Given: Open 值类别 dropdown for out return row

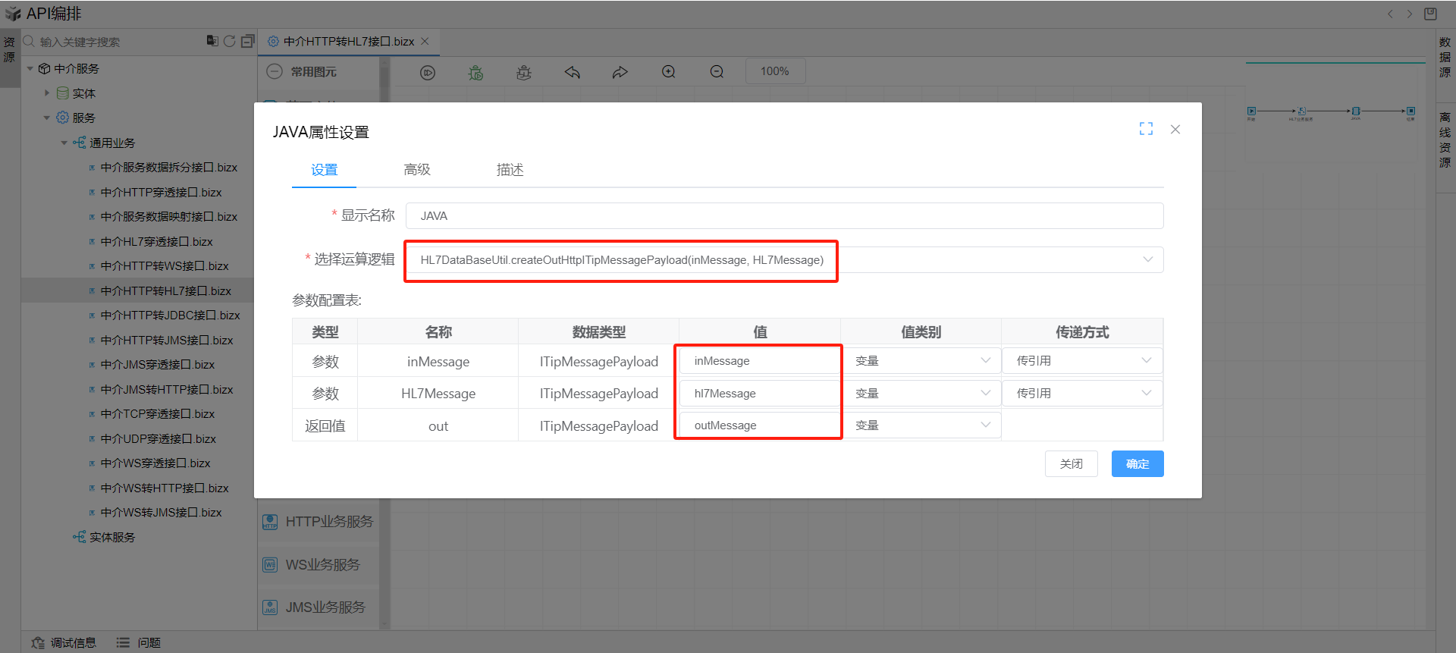Looking at the screenshot, I should tap(921, 425).
